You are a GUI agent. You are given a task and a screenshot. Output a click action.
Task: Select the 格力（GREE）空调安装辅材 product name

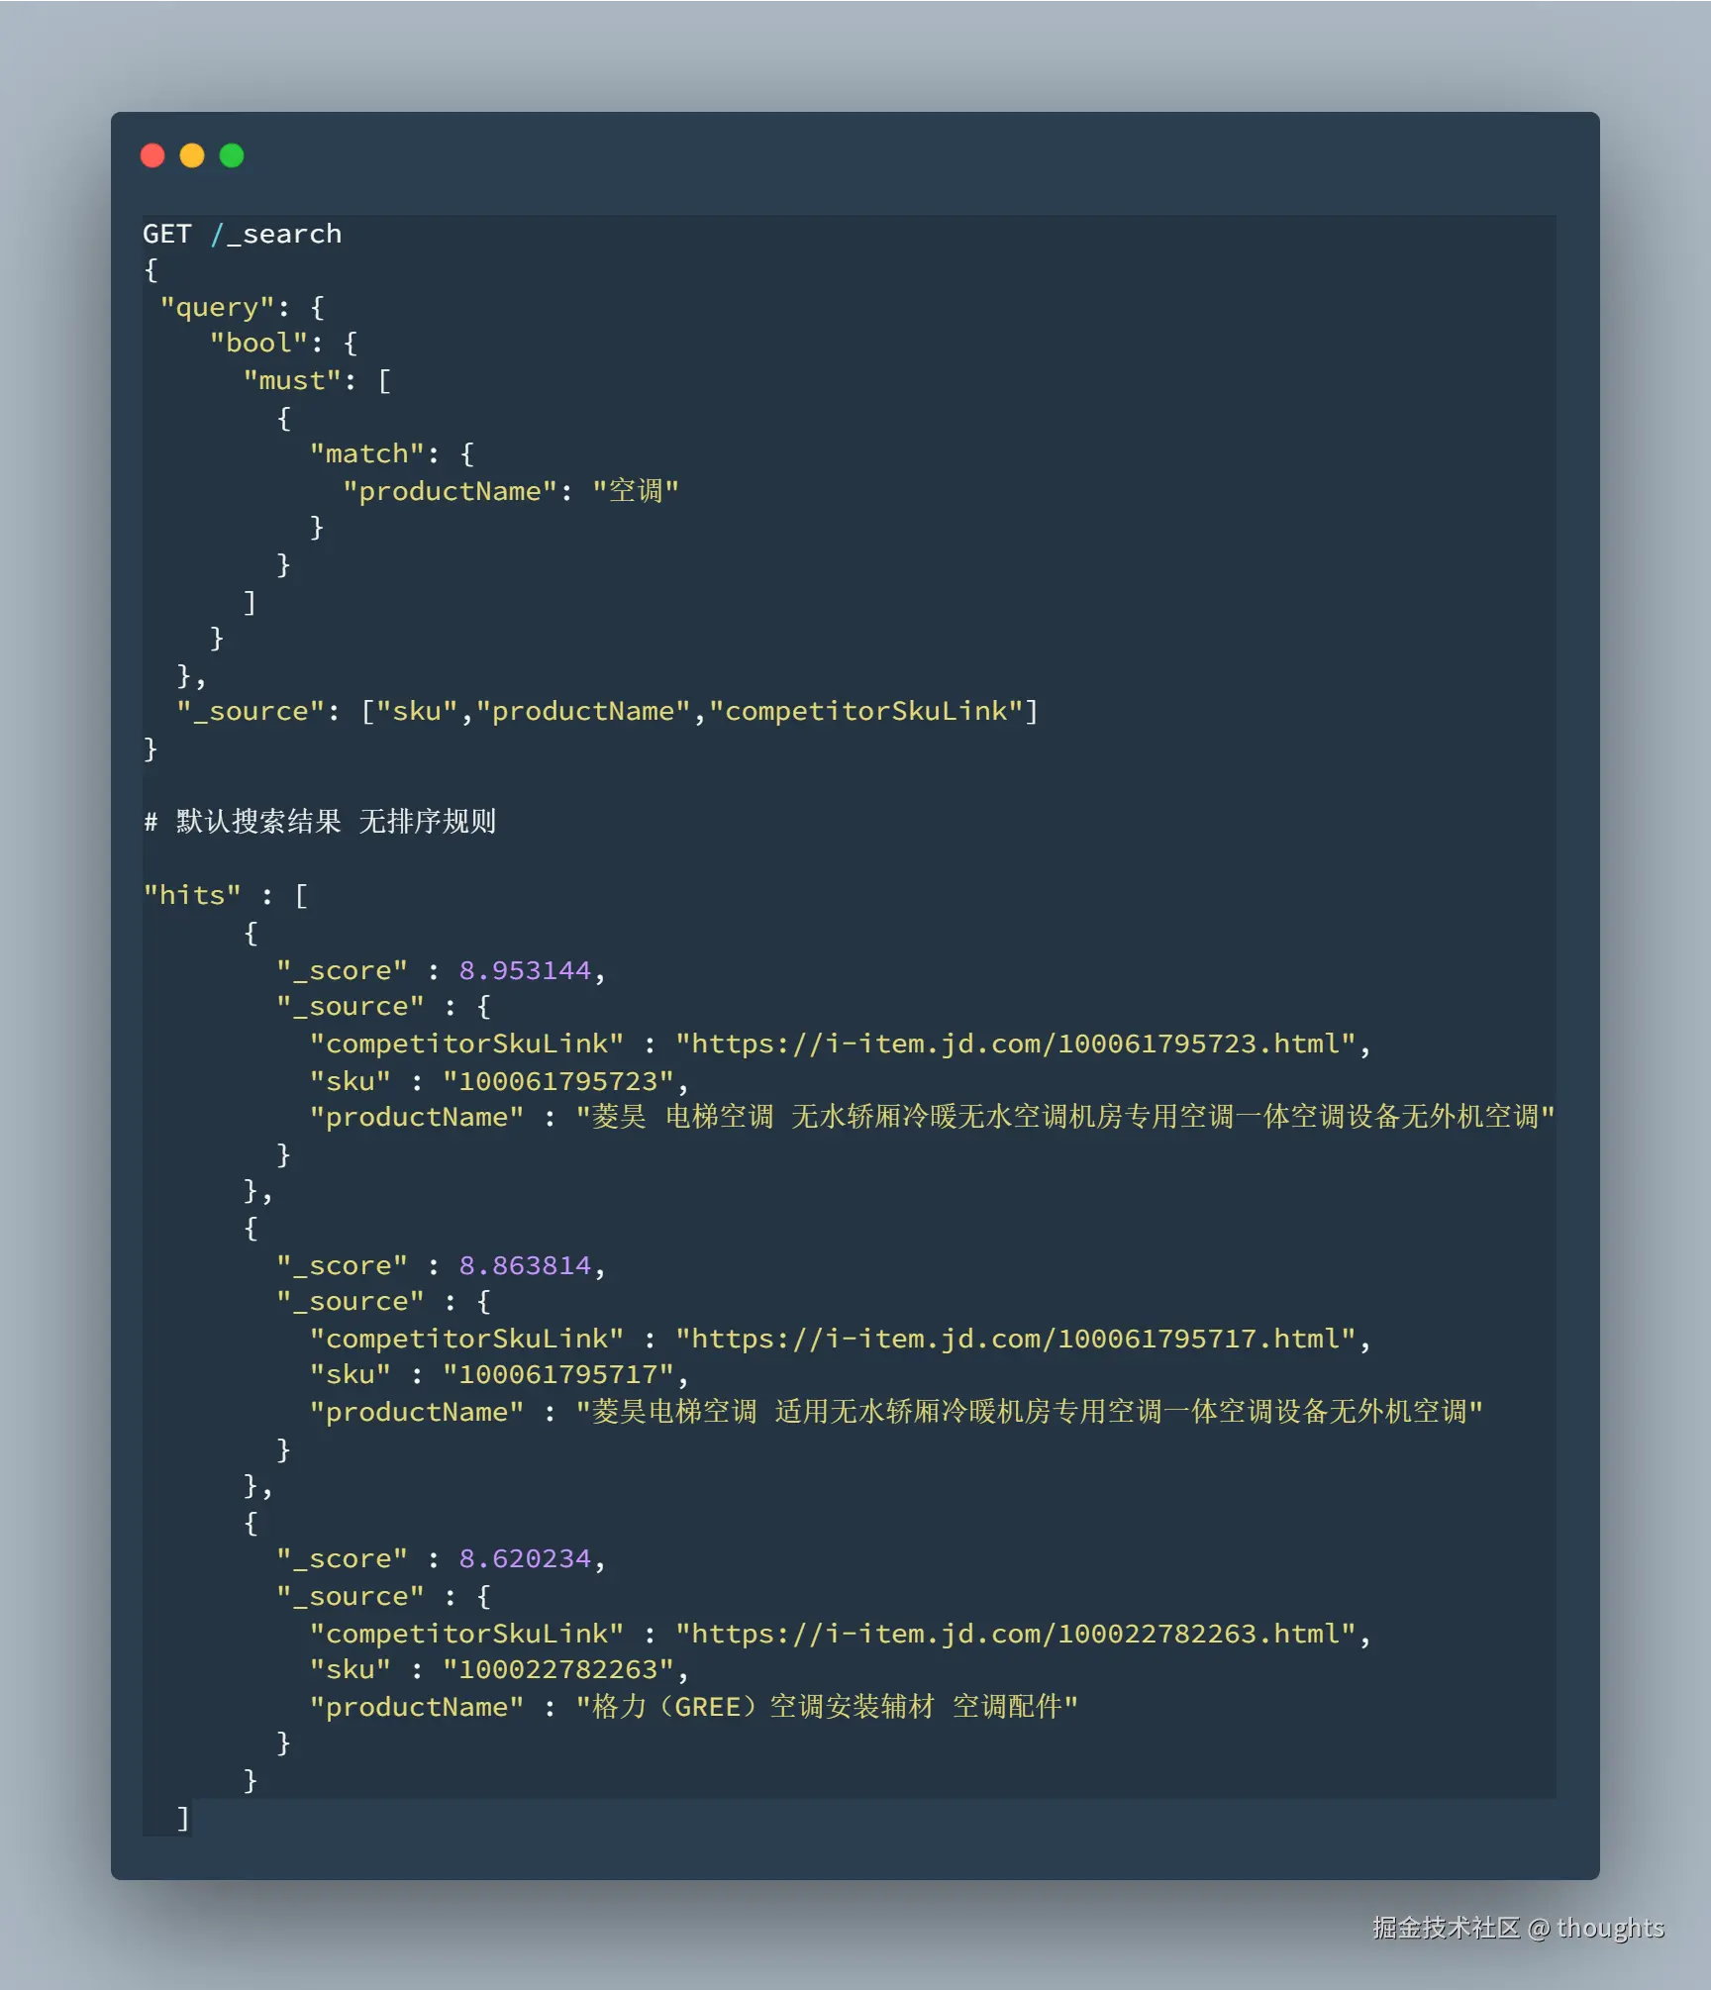click(827, 1707)
